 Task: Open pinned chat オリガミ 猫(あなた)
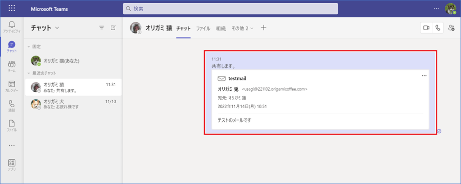tap(73, 61)
